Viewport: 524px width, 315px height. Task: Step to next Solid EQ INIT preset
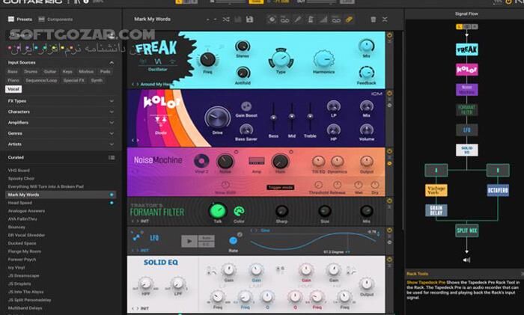pyautogui.click(x=137, y=308)
